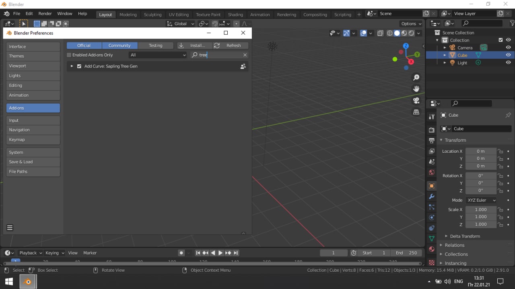The width and height of the screenshot is (515, 289).
Task: Open the Windows notification center
Action: pyautogui.click(x=501, y=281)
